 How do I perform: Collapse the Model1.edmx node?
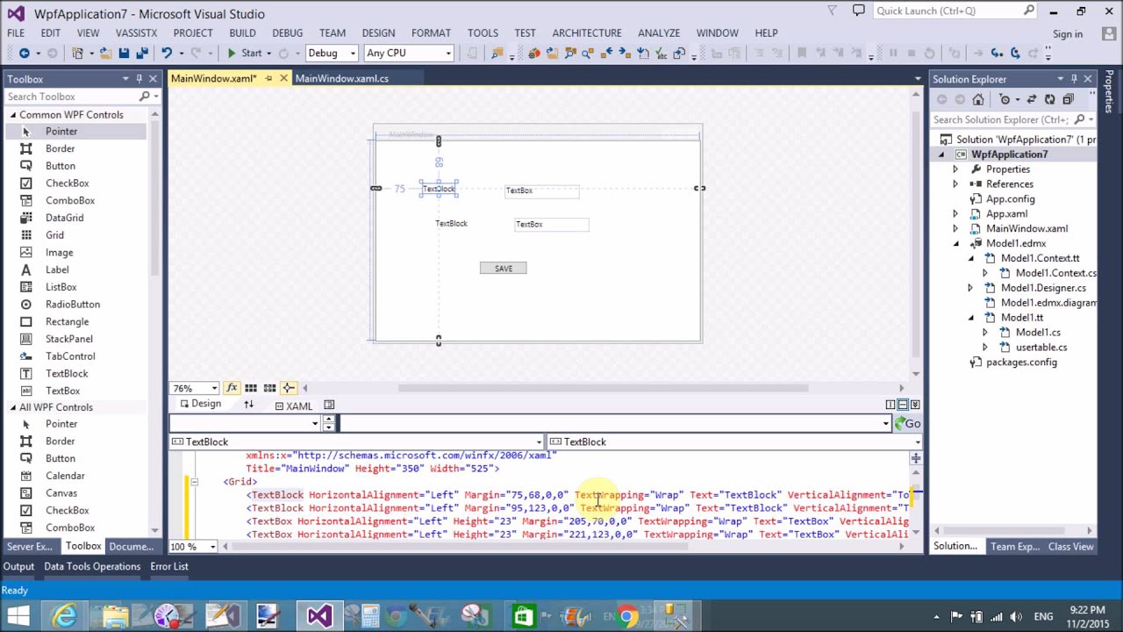[x=955, y=244]
